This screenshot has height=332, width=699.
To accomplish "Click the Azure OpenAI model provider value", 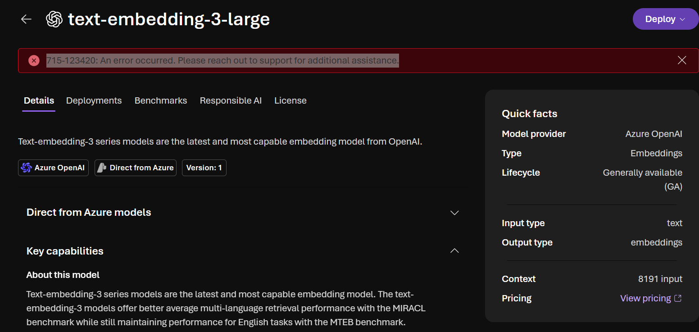I will [x=654, y=134].
